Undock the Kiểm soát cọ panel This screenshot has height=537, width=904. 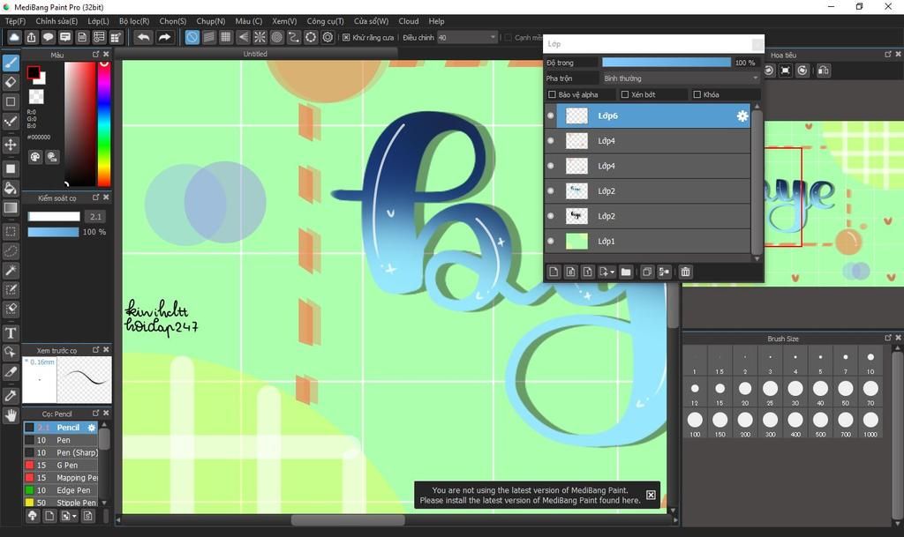tap(95, 198)
